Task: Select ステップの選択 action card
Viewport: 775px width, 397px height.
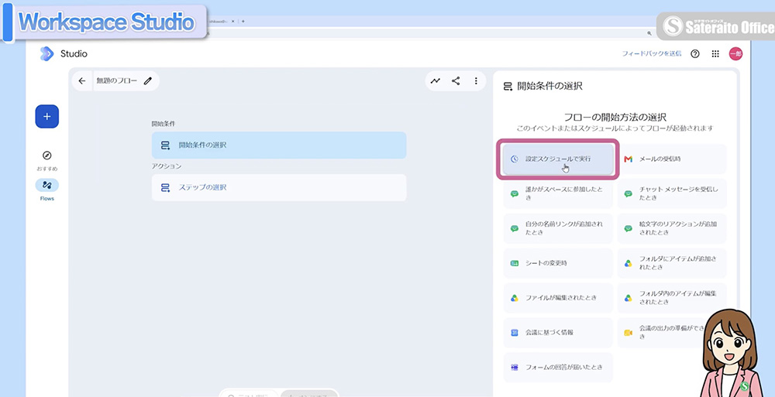Action: pyautogui.click(x=279, y=187)
